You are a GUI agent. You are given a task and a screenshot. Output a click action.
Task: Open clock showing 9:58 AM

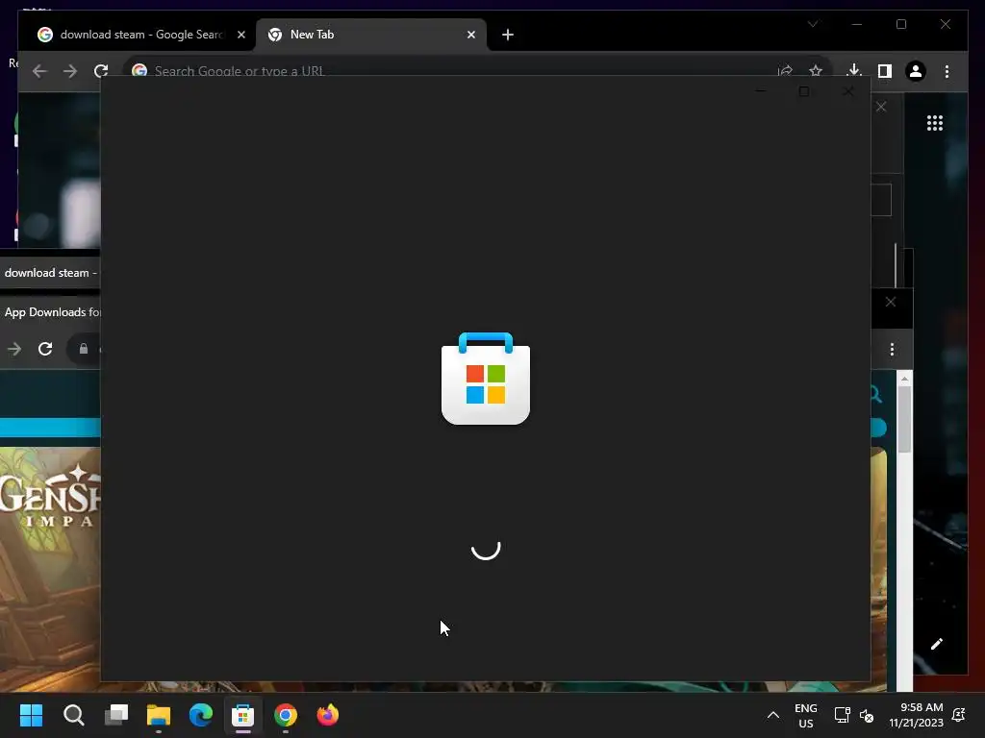point(916,715)
